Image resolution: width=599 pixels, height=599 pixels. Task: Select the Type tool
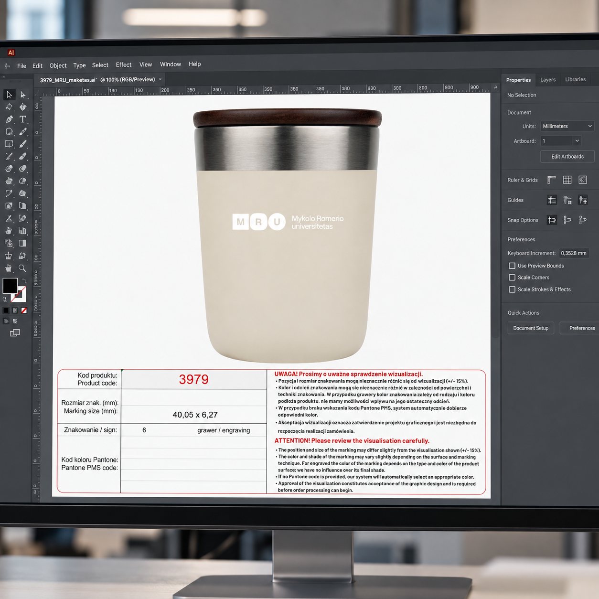coord(22,119)
